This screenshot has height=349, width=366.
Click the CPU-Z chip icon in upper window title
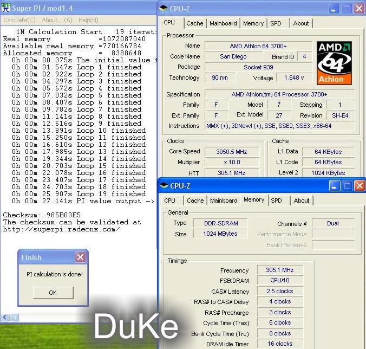pos(164,8)
